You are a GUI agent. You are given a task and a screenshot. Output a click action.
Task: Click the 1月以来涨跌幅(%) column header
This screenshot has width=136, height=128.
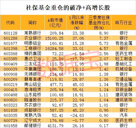(77, 23)
